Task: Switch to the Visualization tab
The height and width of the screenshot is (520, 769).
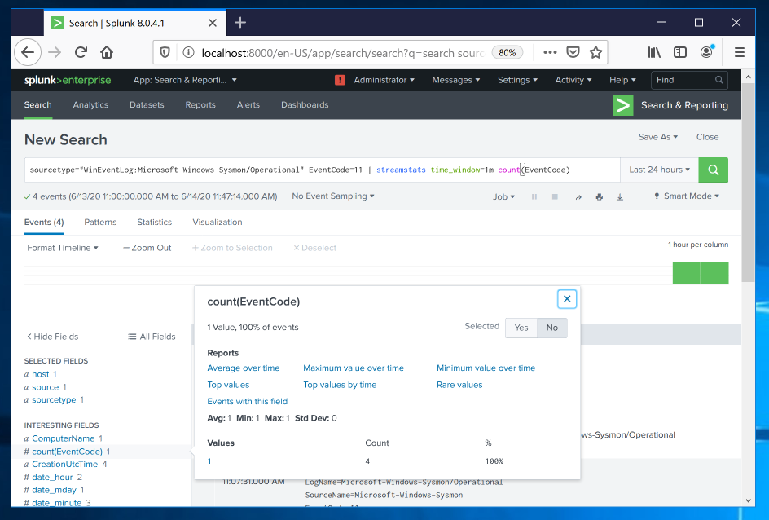Action: pos(218,223)
